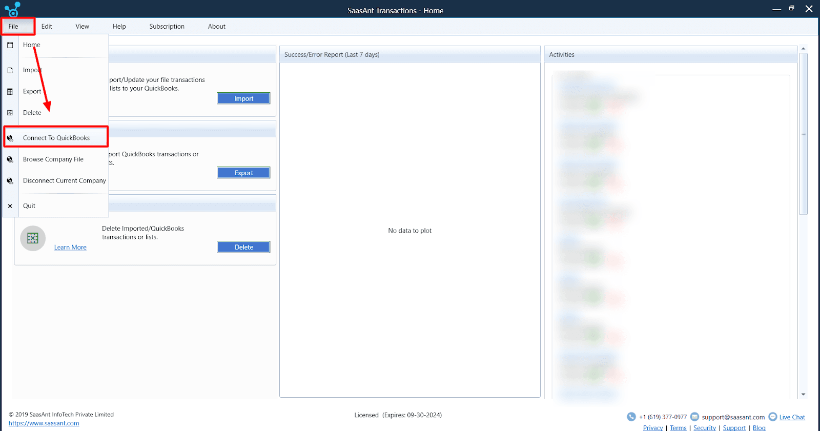Click the Export table icon in menu

point(10,92)
